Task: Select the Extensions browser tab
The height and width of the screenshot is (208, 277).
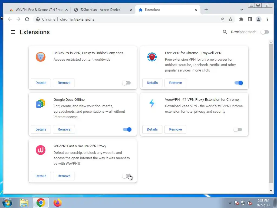Action: tap(167, 10)
